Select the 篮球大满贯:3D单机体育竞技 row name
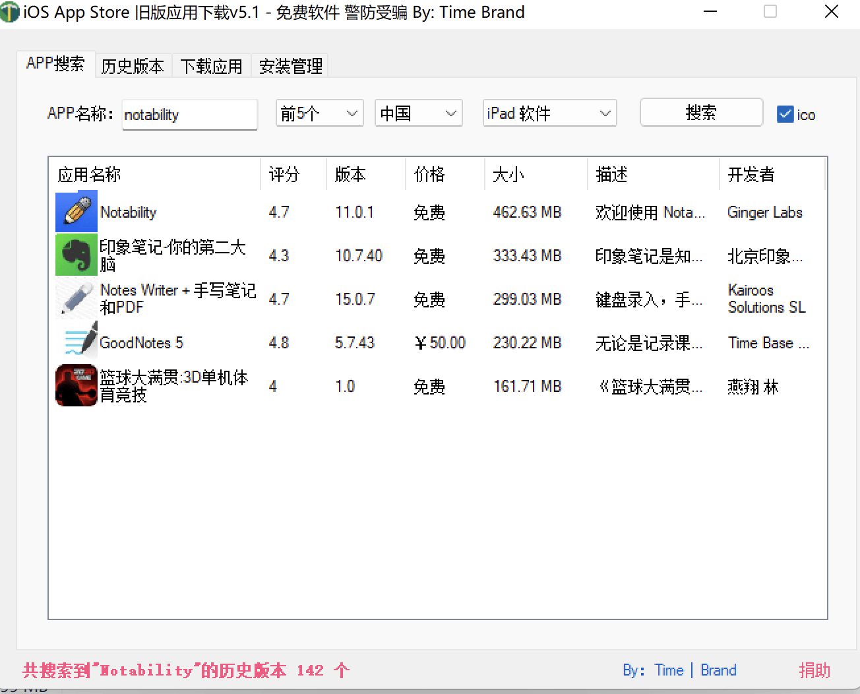 [174, 386]
